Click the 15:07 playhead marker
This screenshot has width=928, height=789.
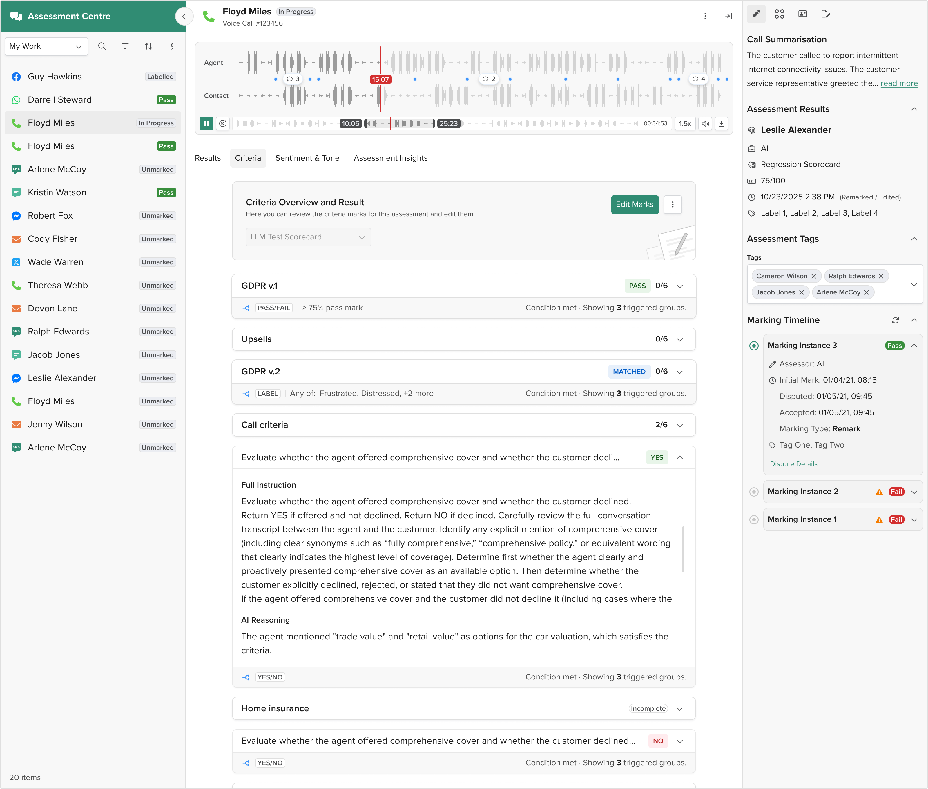click(x=380, y=80)
